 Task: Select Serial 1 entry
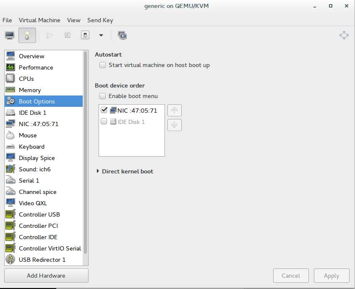(x=44, y=181)
